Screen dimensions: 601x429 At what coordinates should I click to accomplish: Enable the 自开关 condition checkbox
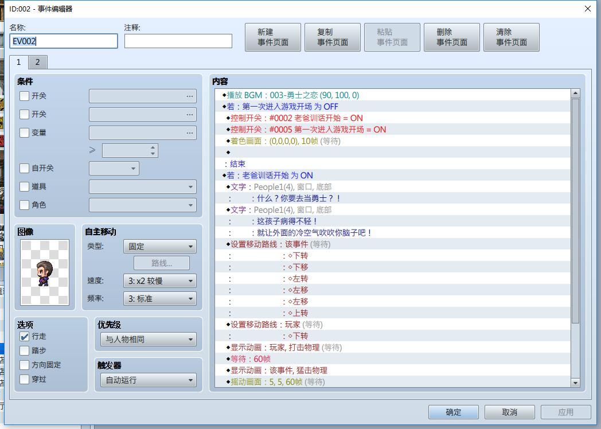pos(24,168)
